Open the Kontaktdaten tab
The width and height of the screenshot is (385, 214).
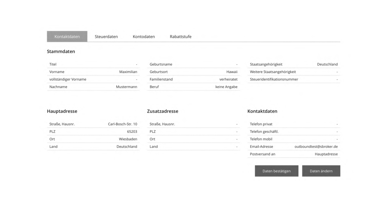(67, 36)
